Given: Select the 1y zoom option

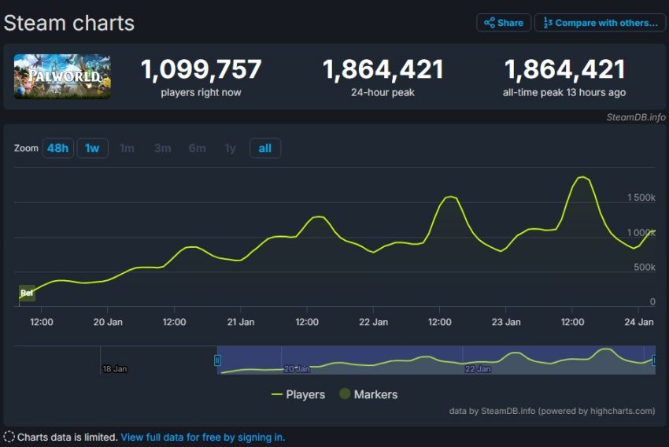Looking at the screenshot, I should click(230, 148).
